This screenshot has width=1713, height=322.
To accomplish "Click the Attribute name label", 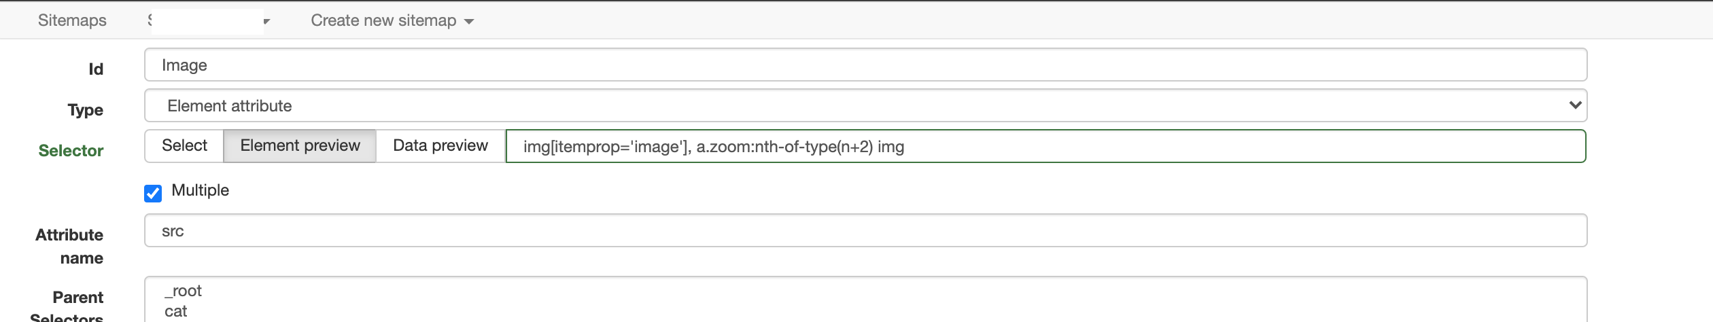I will tap(70, 246).
